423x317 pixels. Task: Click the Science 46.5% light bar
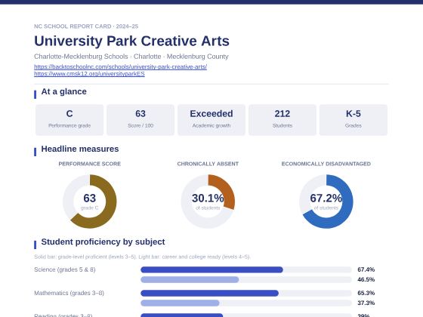point(190,279)
